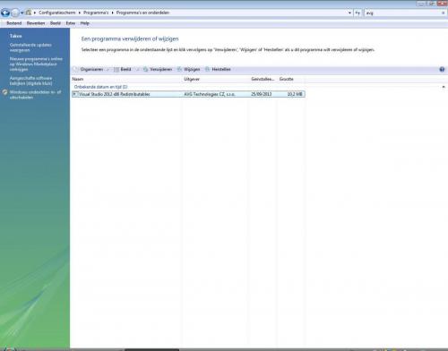Click the Organiseren toolbar icon

click(x=76, y=69)
